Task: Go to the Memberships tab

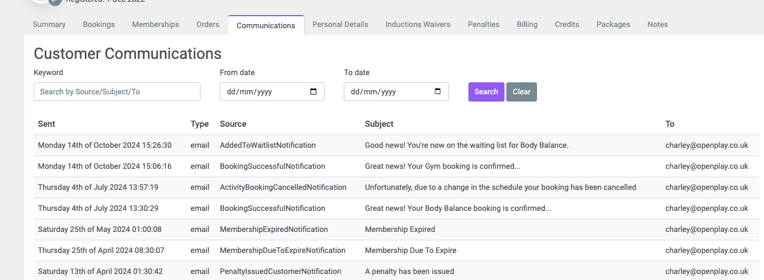Action: click(155, 25)
